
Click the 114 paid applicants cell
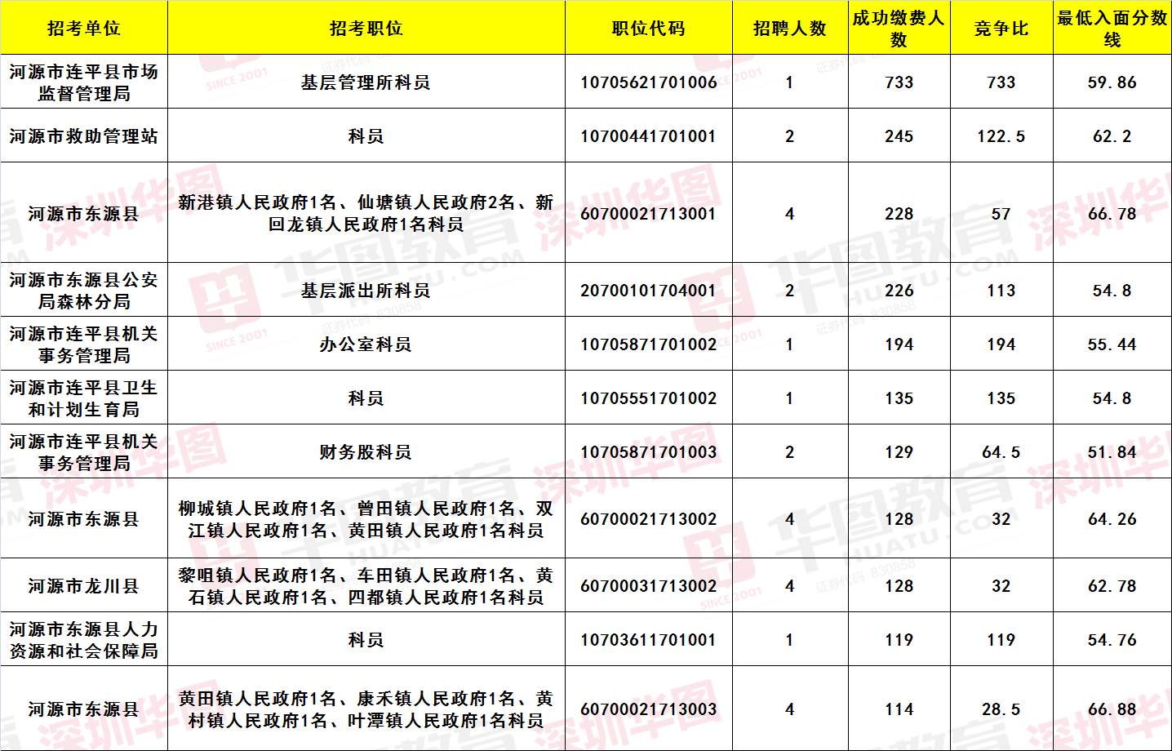[899, 709]
